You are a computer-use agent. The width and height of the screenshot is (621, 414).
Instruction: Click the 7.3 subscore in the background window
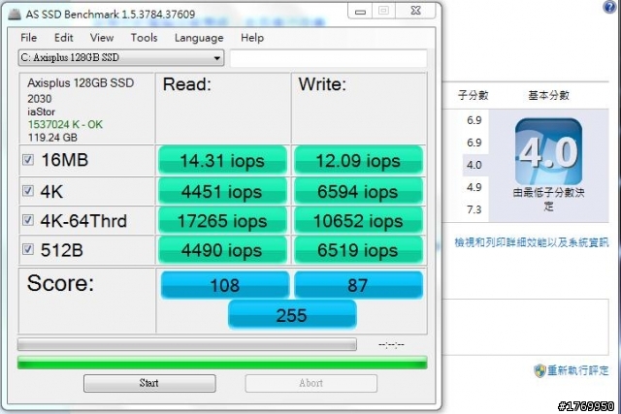point(474,209)
